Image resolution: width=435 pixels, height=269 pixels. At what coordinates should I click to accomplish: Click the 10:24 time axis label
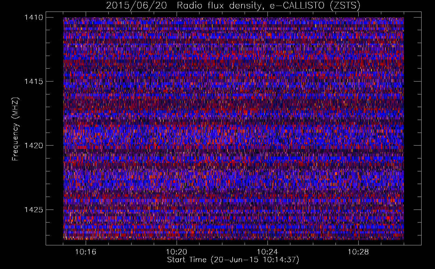coord(267,252)
